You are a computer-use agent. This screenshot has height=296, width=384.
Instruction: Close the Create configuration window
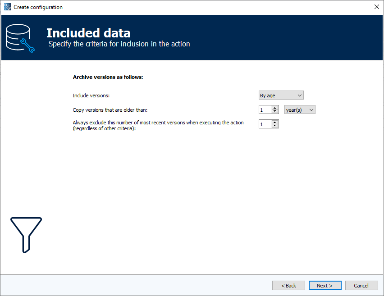[377, 7]
